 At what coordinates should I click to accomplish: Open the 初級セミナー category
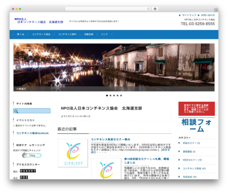coord(191,143)
